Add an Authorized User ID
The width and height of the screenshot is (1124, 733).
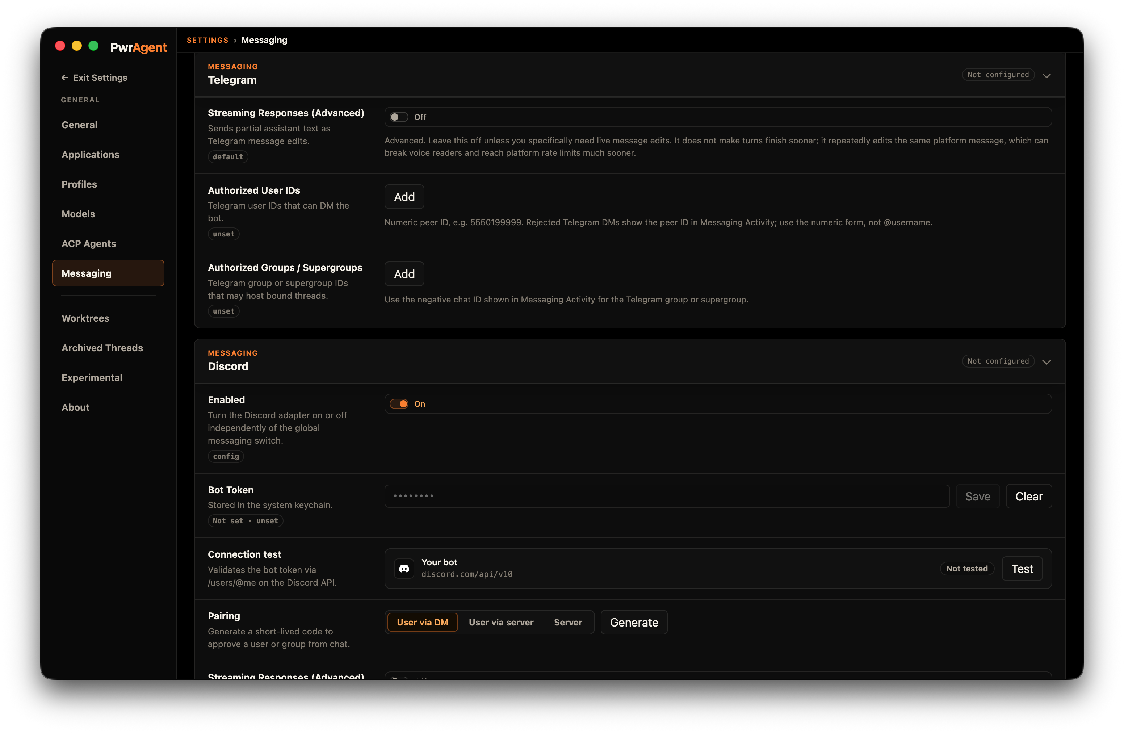(x=404, y=197)
